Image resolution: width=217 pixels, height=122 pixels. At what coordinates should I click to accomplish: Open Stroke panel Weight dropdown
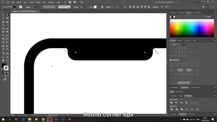click(x=188, y=45)
